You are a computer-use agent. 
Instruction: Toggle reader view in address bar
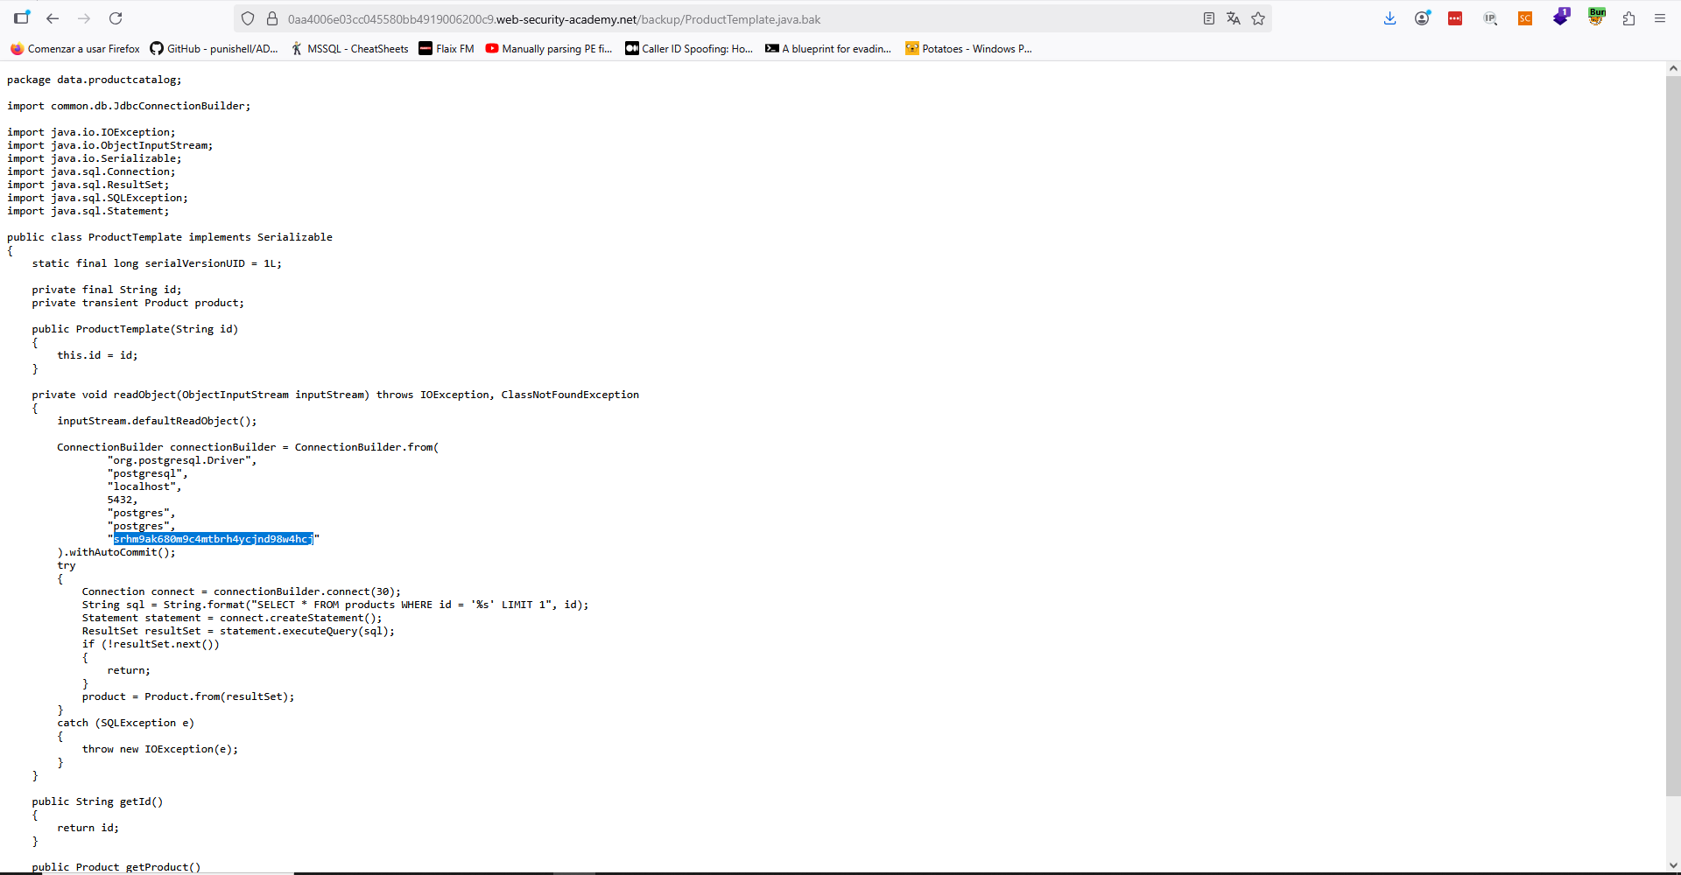tap(1208, 18)
